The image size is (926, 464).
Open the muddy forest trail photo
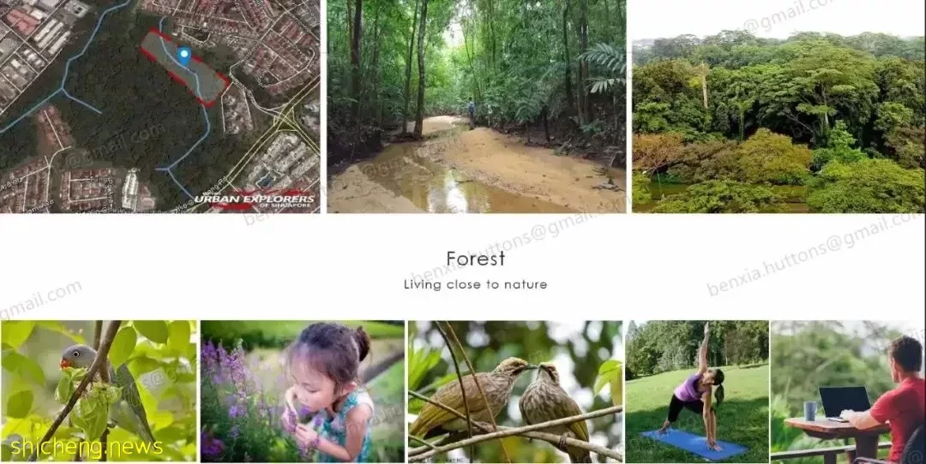476,106
